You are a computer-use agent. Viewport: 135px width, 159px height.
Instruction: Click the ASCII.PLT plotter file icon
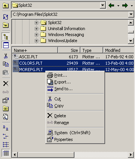(16, 57)
